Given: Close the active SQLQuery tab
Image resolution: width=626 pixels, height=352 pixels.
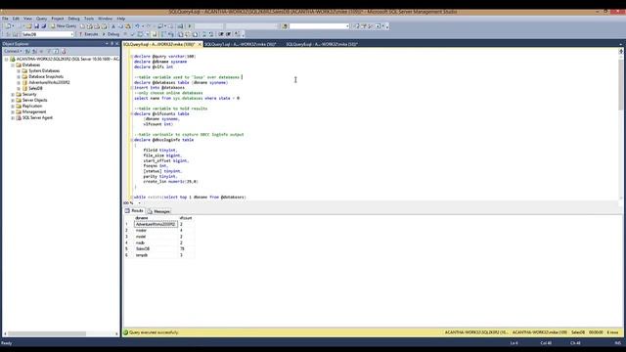Looking at the screenshot, I should 200,44.
